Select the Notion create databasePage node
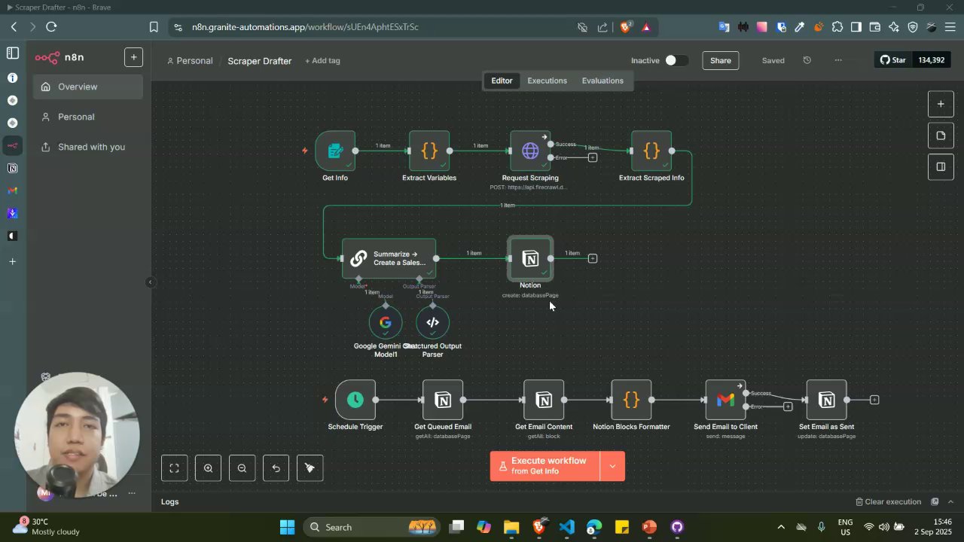This screenshot has width=964, height=542. pos(530,259)
